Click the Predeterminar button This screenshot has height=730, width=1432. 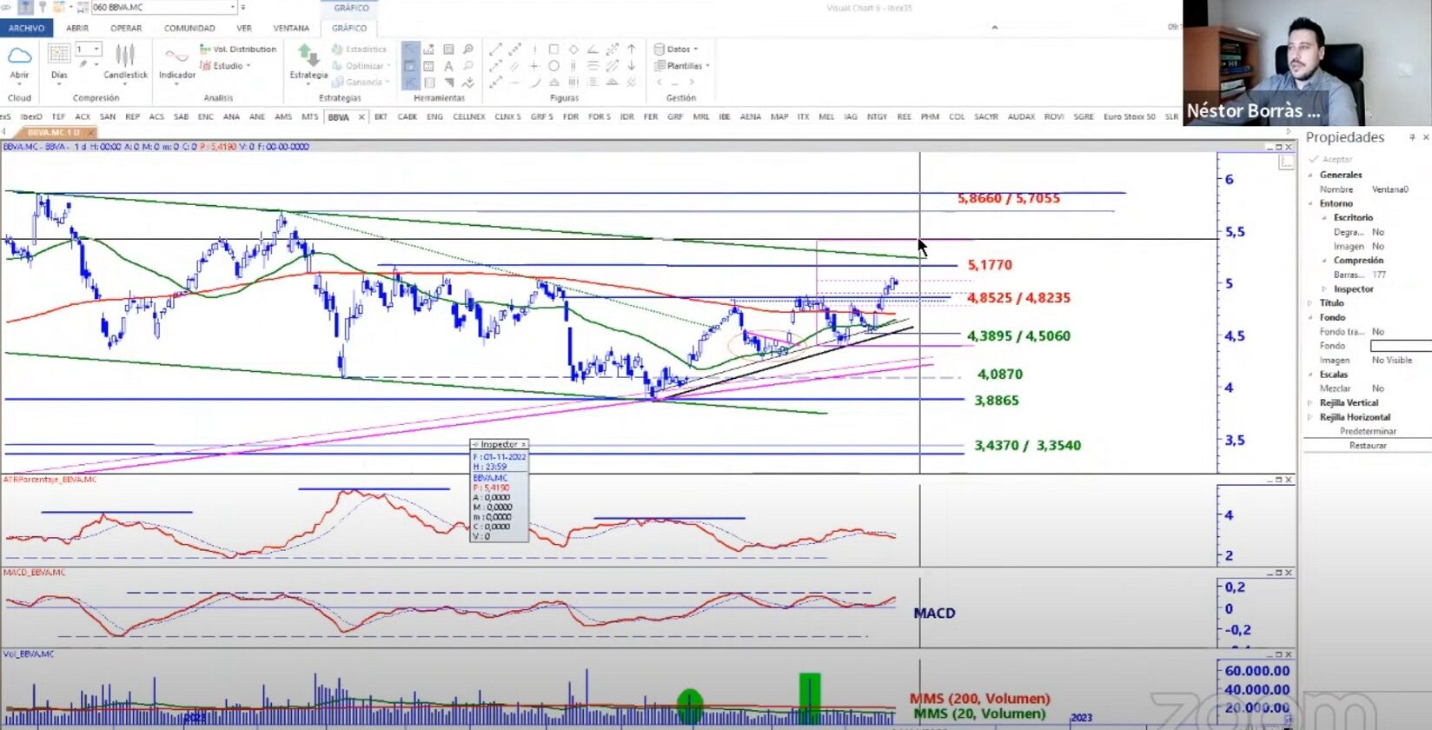pos(1368,431)
